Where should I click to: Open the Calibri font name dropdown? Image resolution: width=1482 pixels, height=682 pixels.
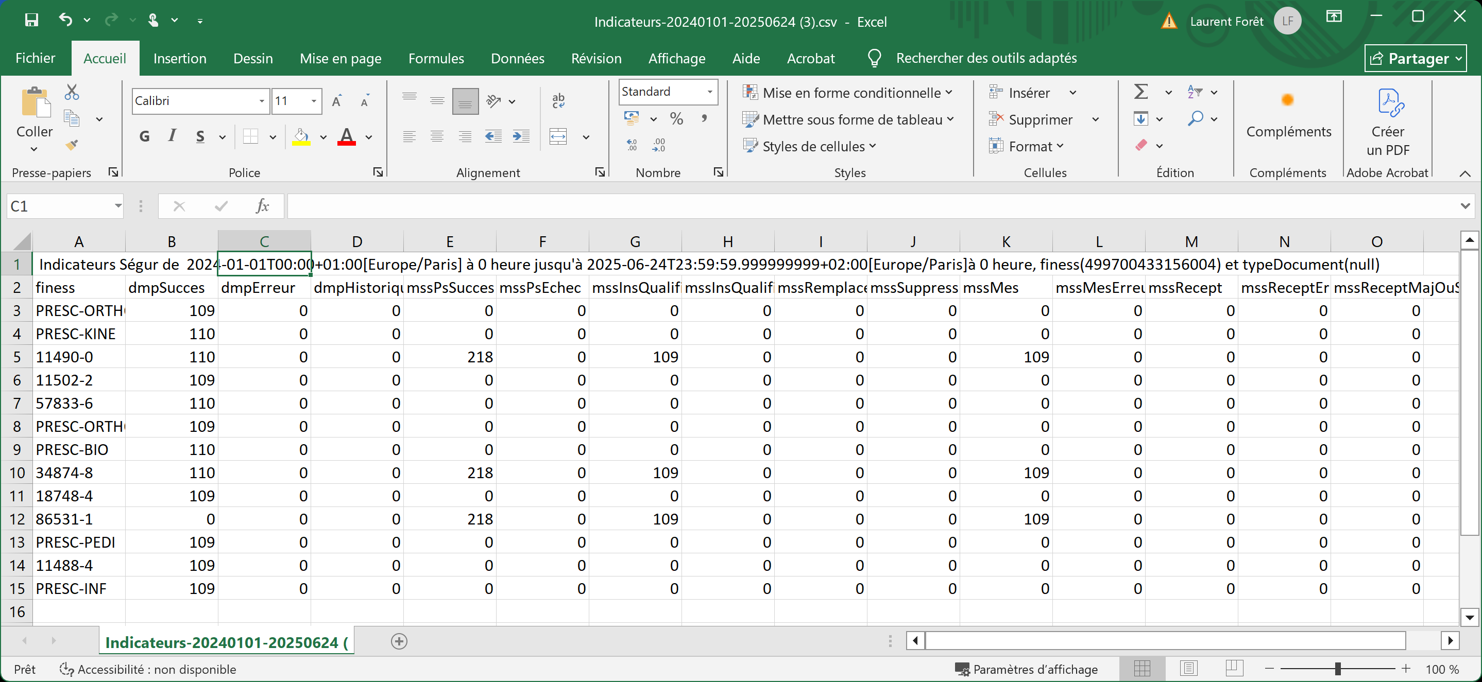(261, 101)
